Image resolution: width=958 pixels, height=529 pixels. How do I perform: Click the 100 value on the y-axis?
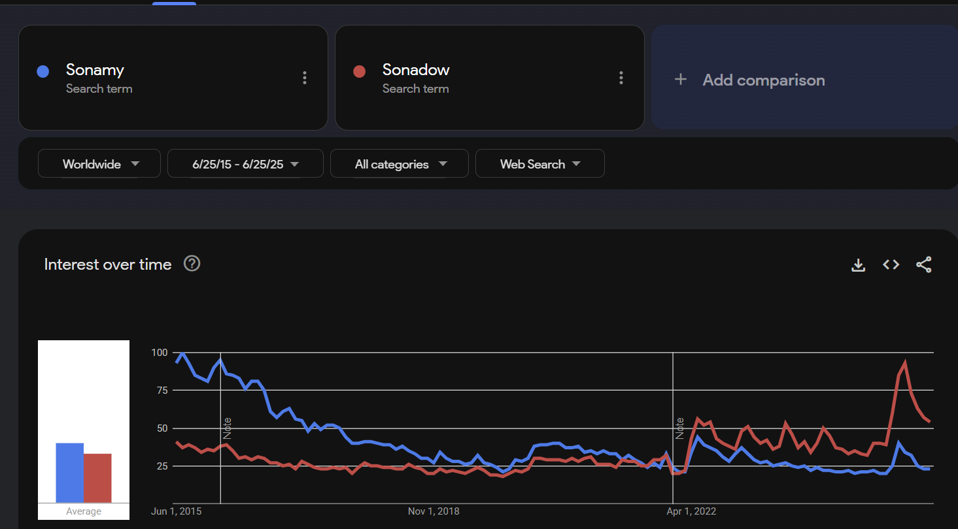pyautogui.click(x=160, y=353)
